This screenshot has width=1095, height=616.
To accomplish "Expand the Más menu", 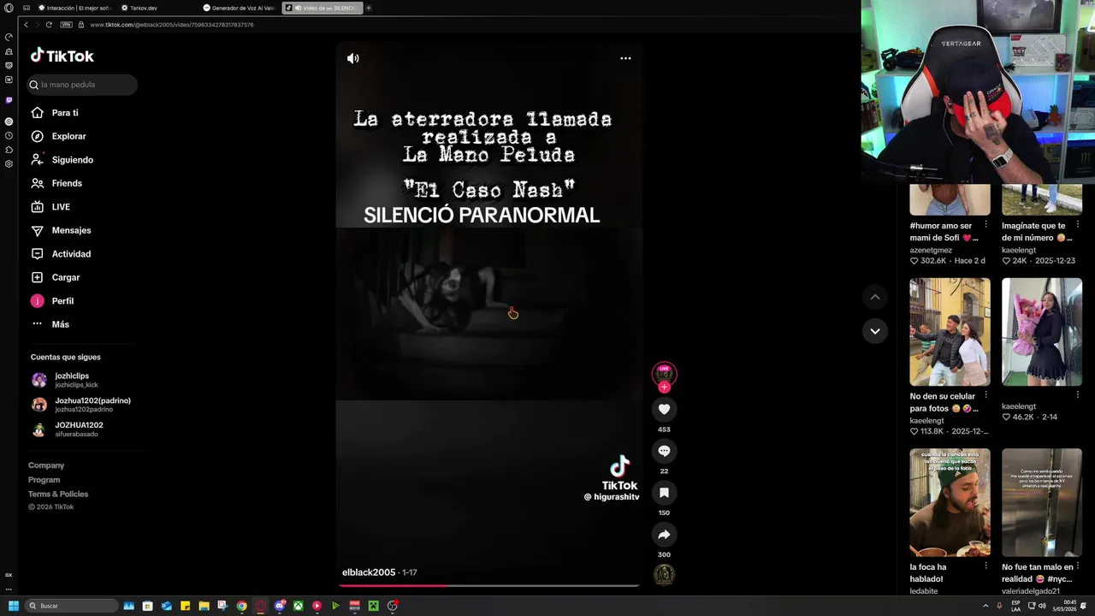I will click(x=51, y=324).
